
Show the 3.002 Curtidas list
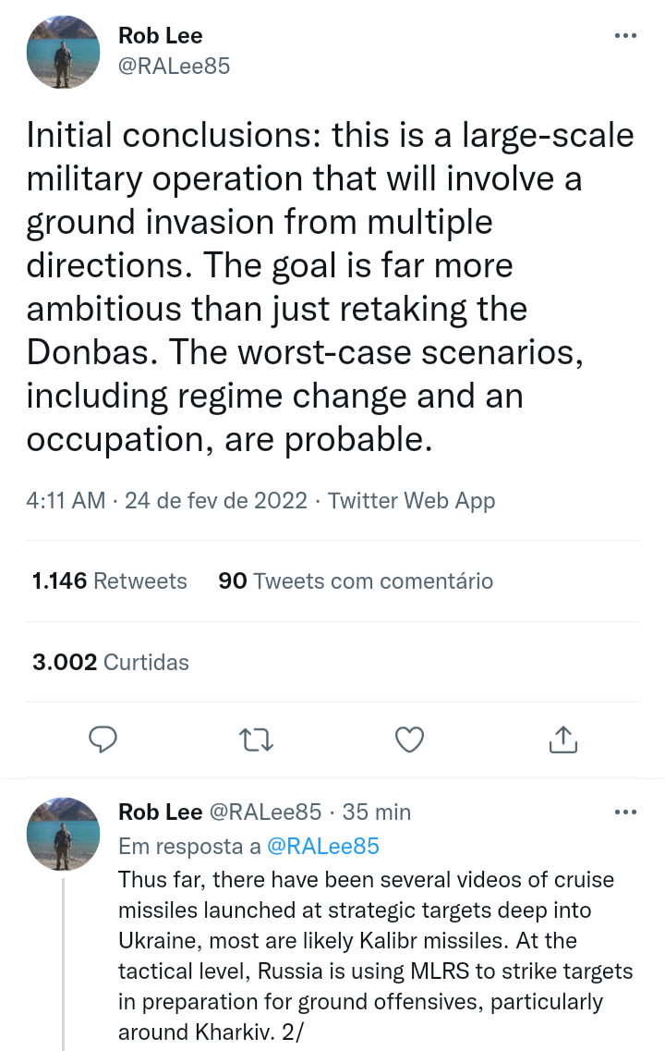click(x=111, y=663)
